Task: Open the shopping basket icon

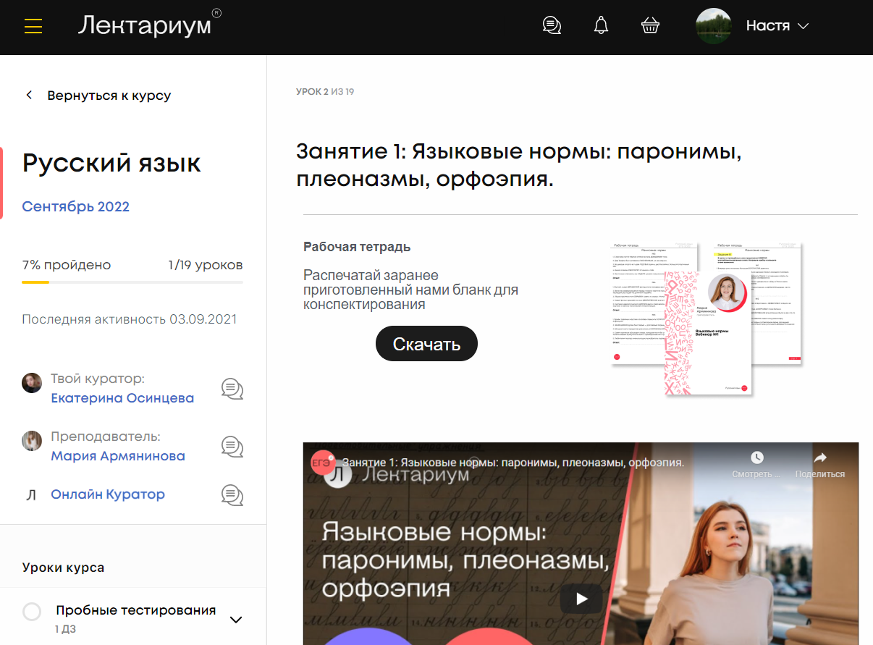Action: pyautogui.click(x=650, y=25)
